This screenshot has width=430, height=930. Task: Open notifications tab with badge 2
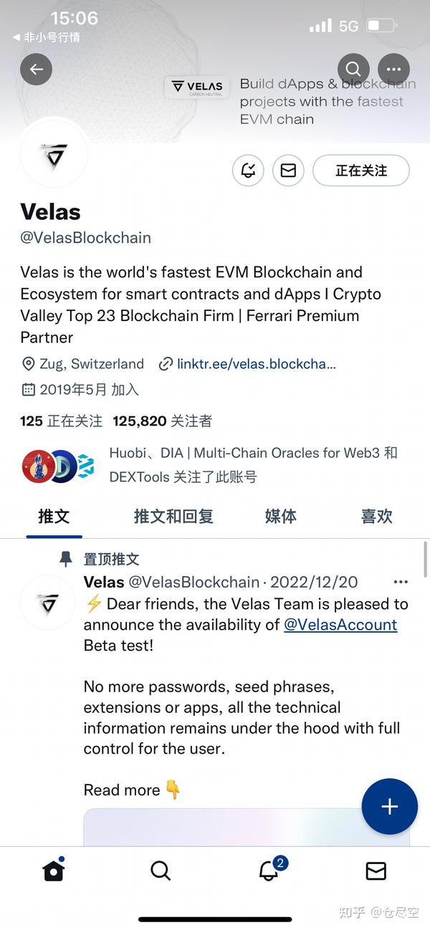[x=268, y=871]
